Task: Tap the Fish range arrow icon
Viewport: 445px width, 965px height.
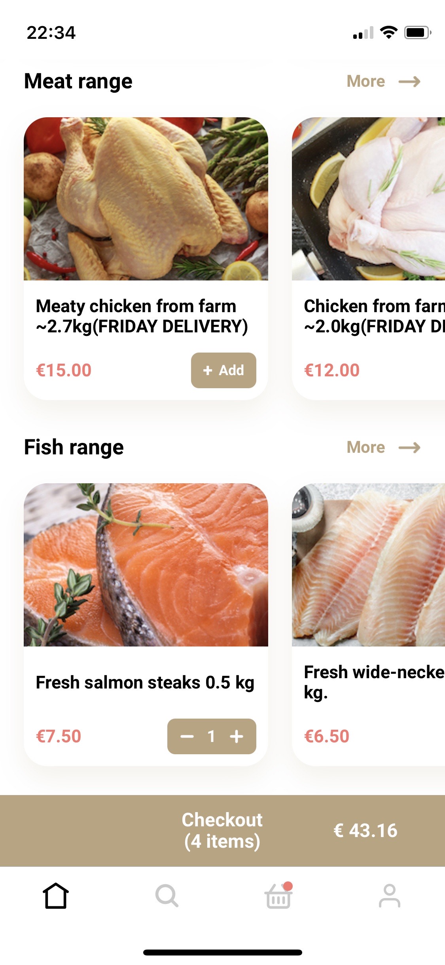Action: point(409,448)
